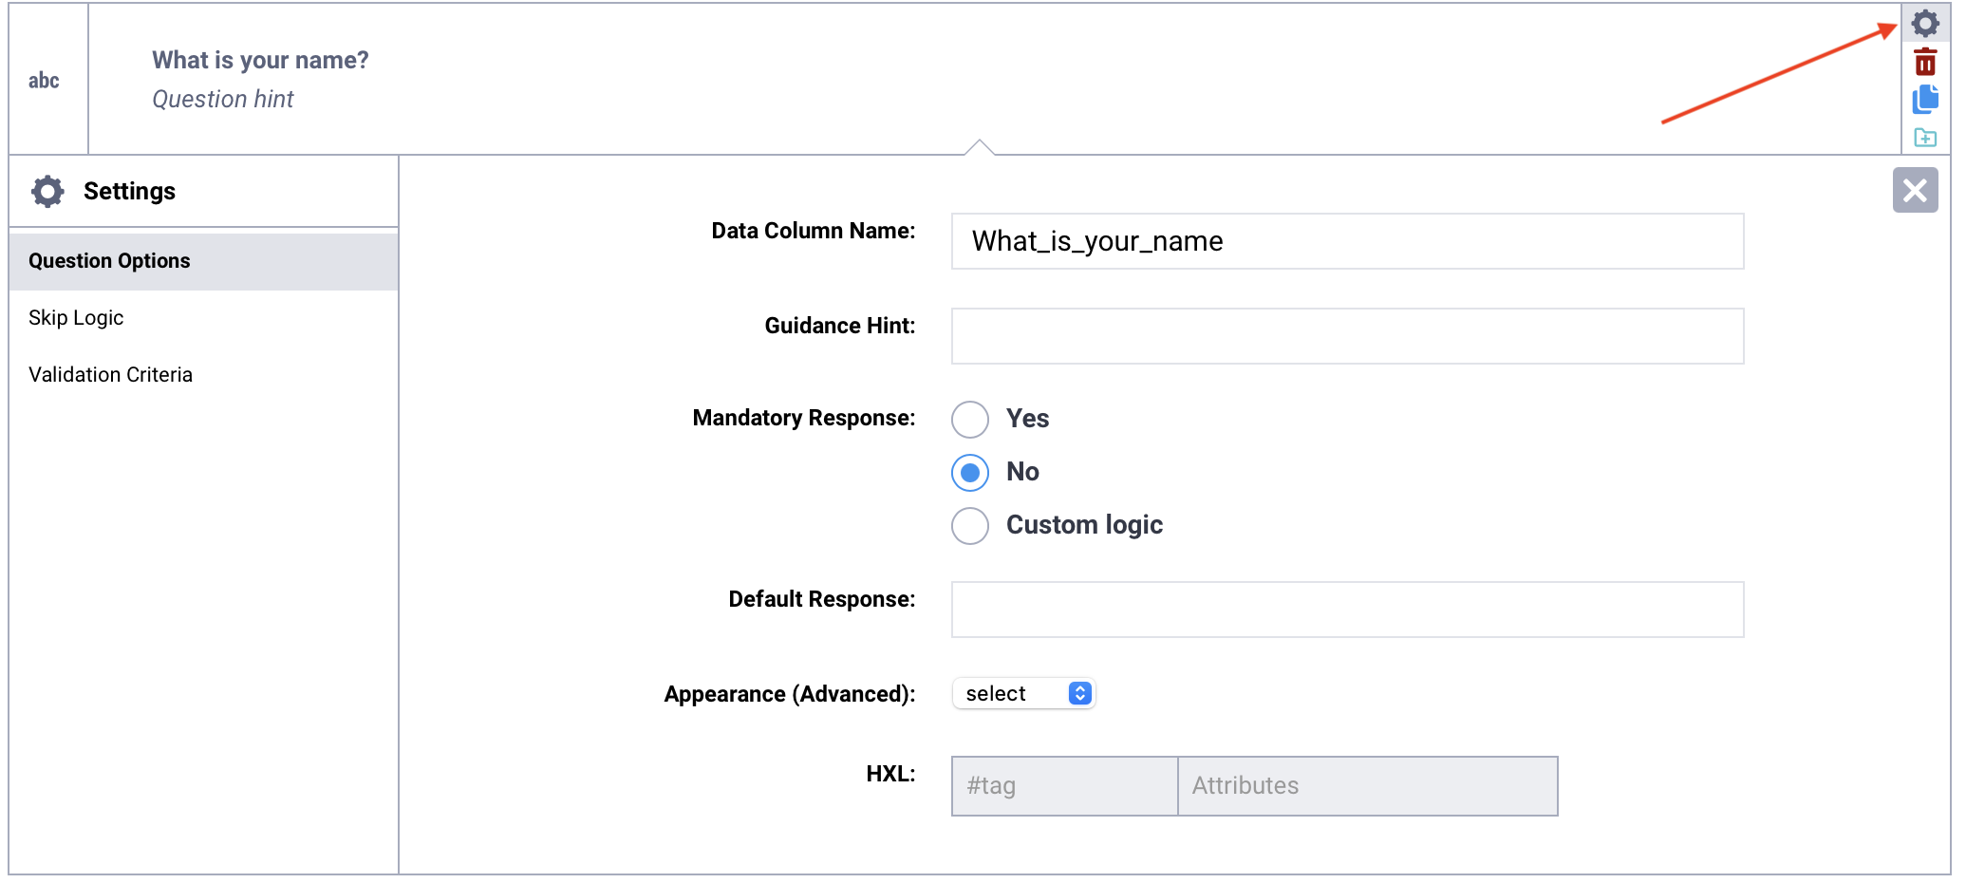Image resolution: width=1966 pixels, height=883 pixels.
Task: Click the question title What is your name
Action: tap(260, 59)
